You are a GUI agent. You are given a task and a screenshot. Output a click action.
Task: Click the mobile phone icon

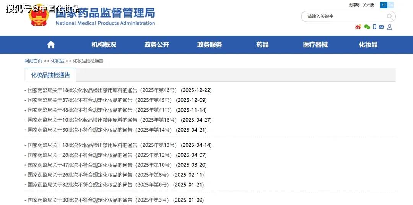[375, 27]
